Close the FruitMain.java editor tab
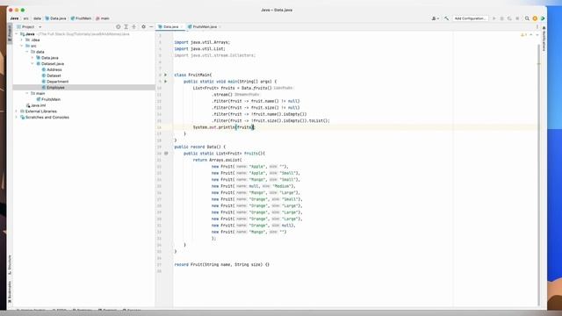The height and width of the screenshot is (316, 562). coord(220,27)
